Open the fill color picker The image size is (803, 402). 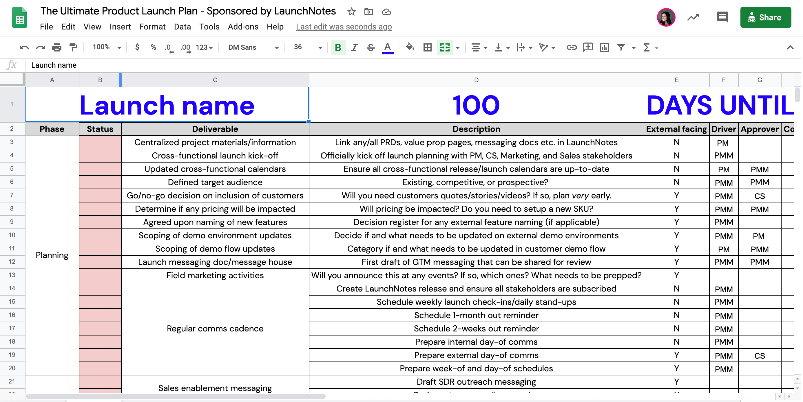pos(410,47)
